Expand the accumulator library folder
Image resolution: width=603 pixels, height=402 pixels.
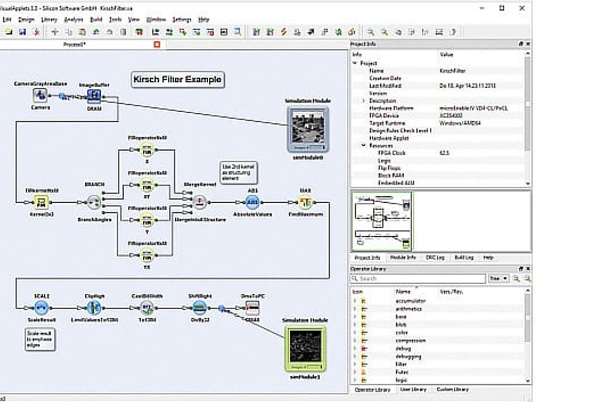(x=355, y=301)
